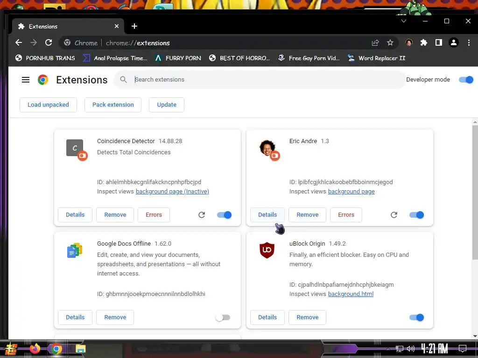This screenshot has height=358, width=478.
Task: Close the Extensions tab
Action: [x=116, y=26]
